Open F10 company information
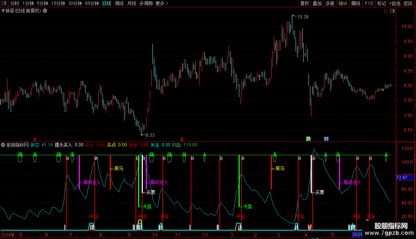The width and height of the screenshot is (416, 239). point(369,3)
